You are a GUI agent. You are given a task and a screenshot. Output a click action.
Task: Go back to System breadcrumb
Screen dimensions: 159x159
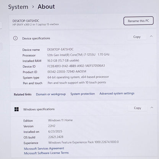pyautogui.click(x=18, y=7)
